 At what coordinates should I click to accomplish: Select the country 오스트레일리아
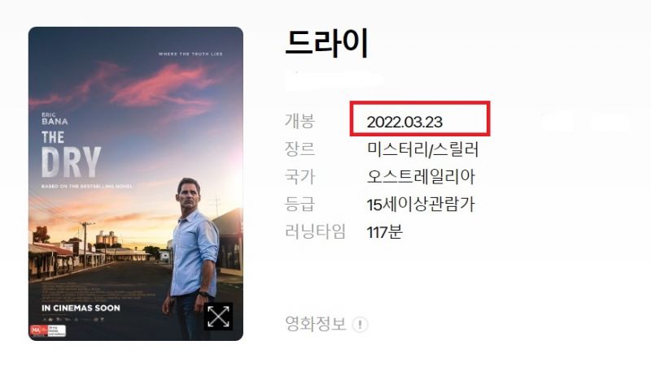click(421, 176)
